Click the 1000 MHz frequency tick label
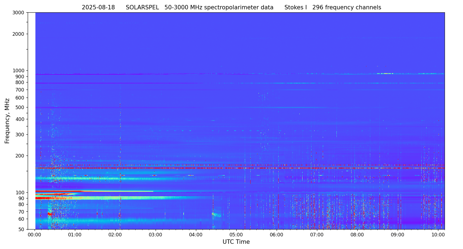 coord(18,71)
